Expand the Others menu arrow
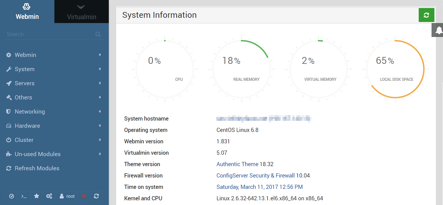Viewport: 443px width, 205px height. click(100, 97)
